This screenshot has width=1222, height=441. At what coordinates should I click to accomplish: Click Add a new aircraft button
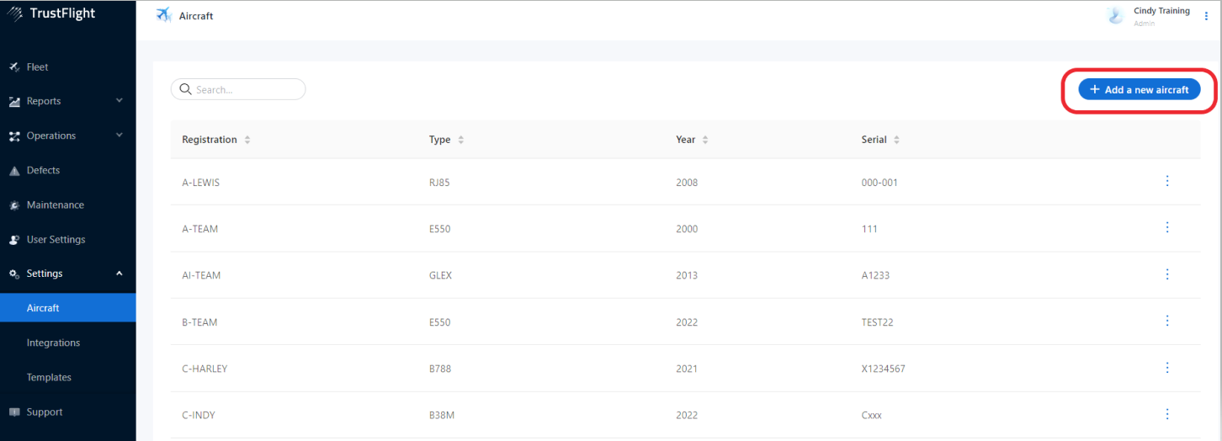pos(1140,89)
